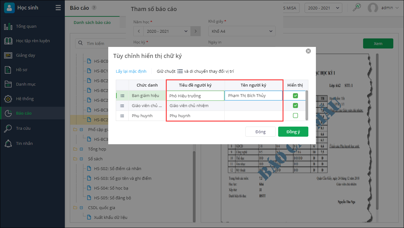Screen dimensions: 404x228
Task: Click the Giáo viên chủ nhiệm signer title cell
Action: coord(195,106)
